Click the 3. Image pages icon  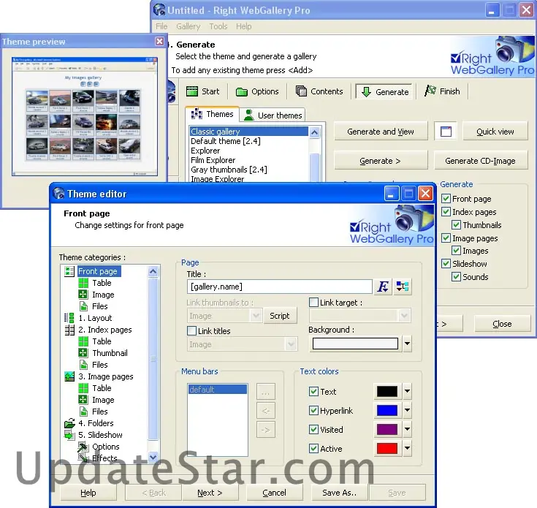69,376
